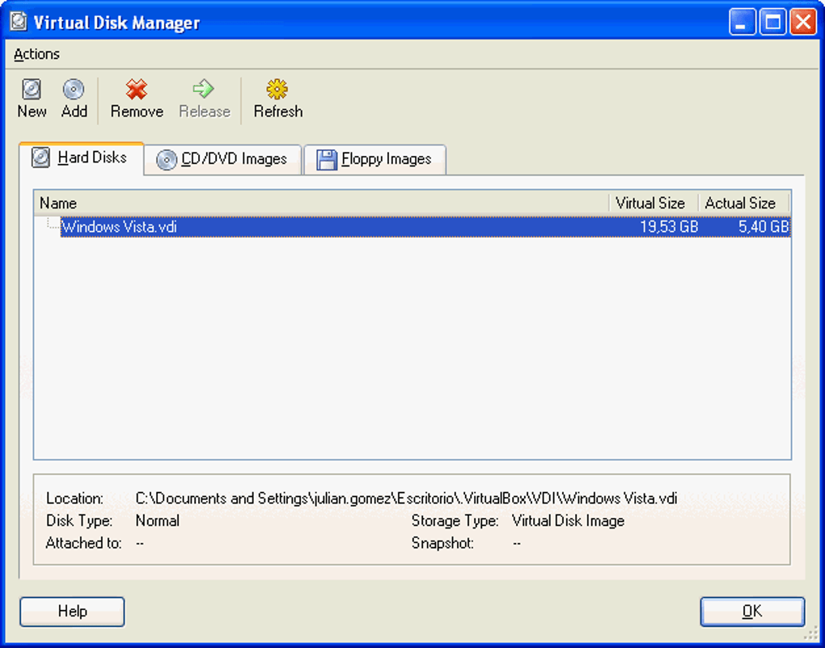Viewport: 825px width, 648px height.
Task: Click the 5,40 GB actual size value
Action: point(763,227)
